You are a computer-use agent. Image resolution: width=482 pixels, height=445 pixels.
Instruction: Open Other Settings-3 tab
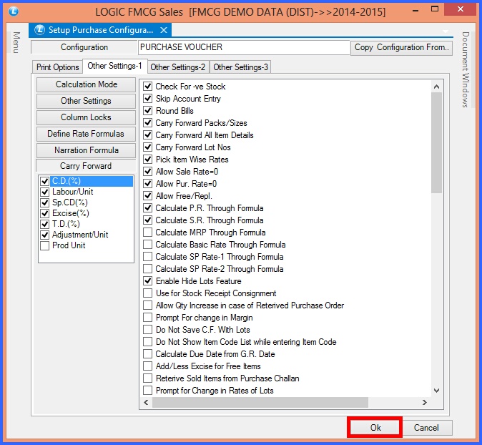pyautogui.click(x=241, y=67)
